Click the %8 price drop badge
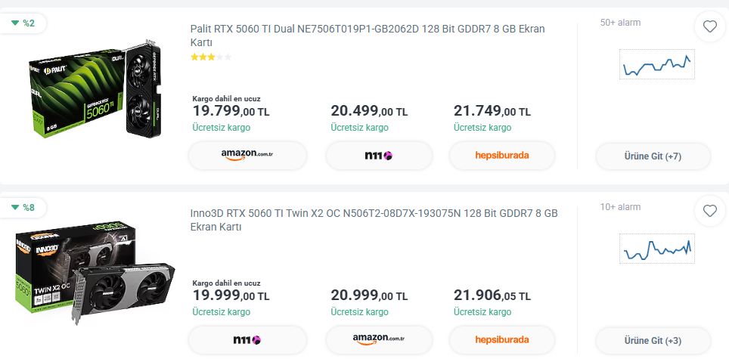This screenshot has height=359, width=729. [23, 208]
